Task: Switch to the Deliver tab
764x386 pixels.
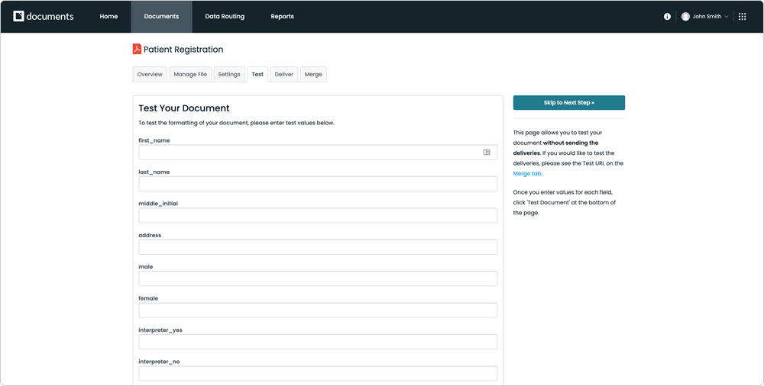Action: 283,74
